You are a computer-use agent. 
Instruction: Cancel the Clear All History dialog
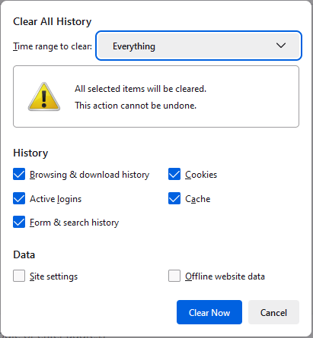click(273, 312)
